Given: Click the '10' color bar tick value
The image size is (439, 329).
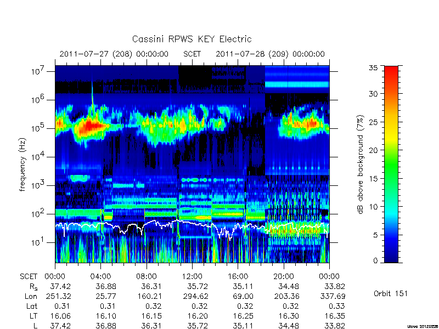Looking at the screenshot, I should coord(373,207).
